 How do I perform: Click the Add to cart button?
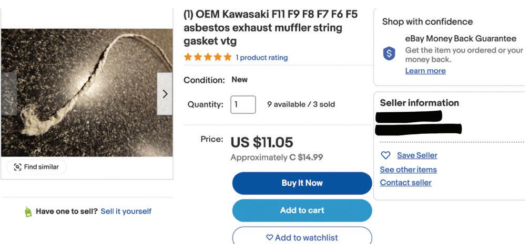click(x=302, y=210)
